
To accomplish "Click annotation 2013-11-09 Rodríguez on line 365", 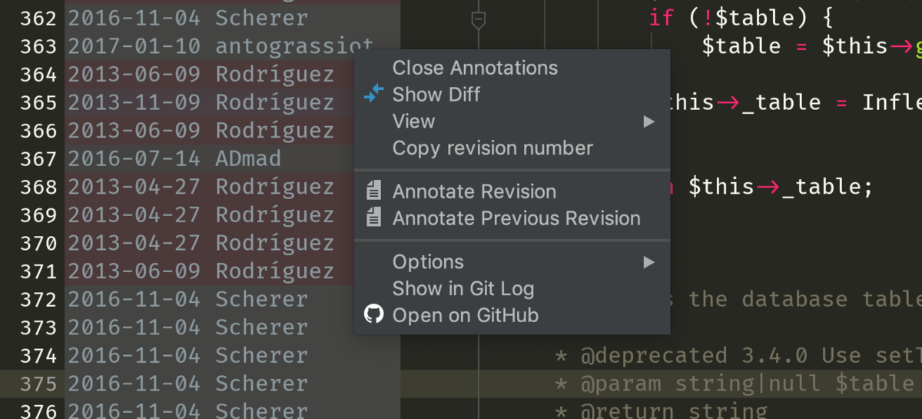I will coord(201,102).
